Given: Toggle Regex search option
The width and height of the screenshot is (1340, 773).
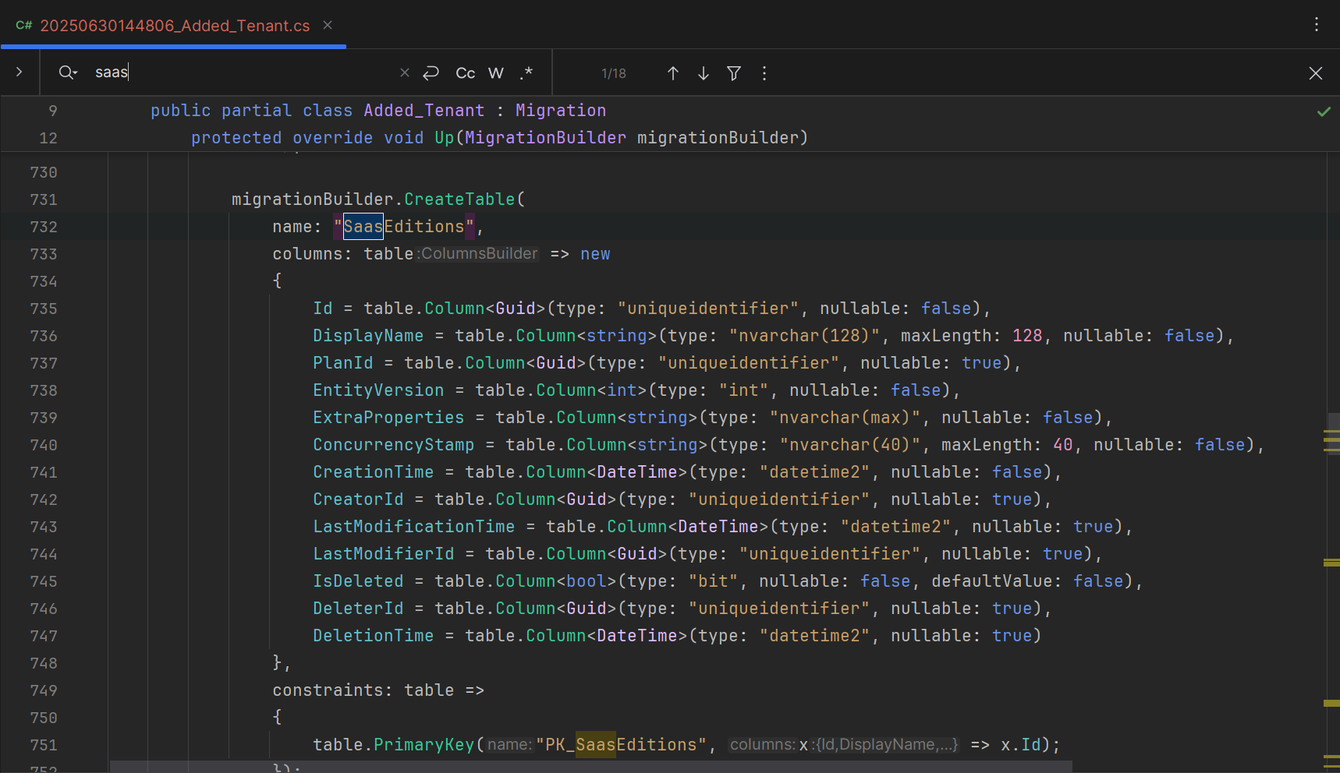Looking at the screenshot, I should point(526,73).
